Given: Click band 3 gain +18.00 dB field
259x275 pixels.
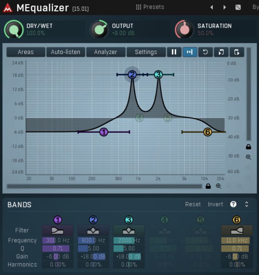Looking at the screenshot, I should (129, 256).
